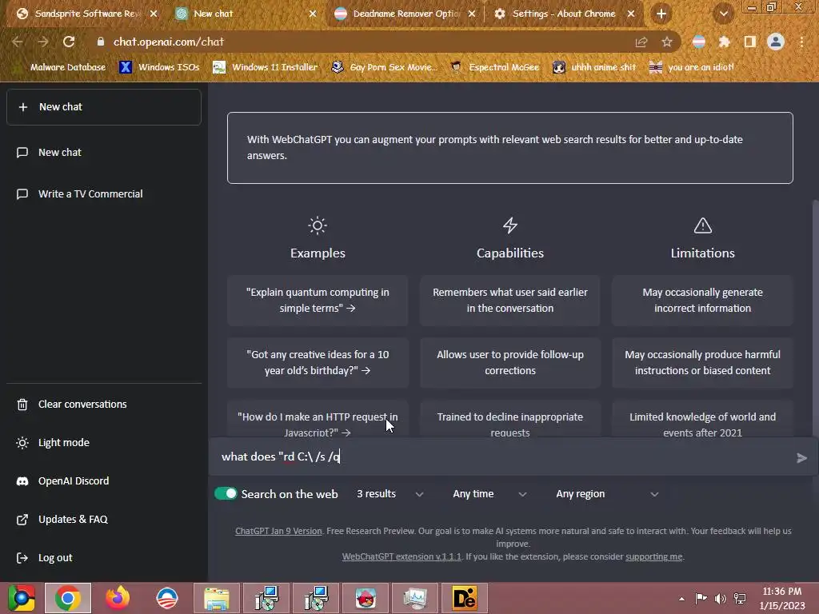
Task: Open the Obama logo taskbar icon
Action: tap(167, 598)
